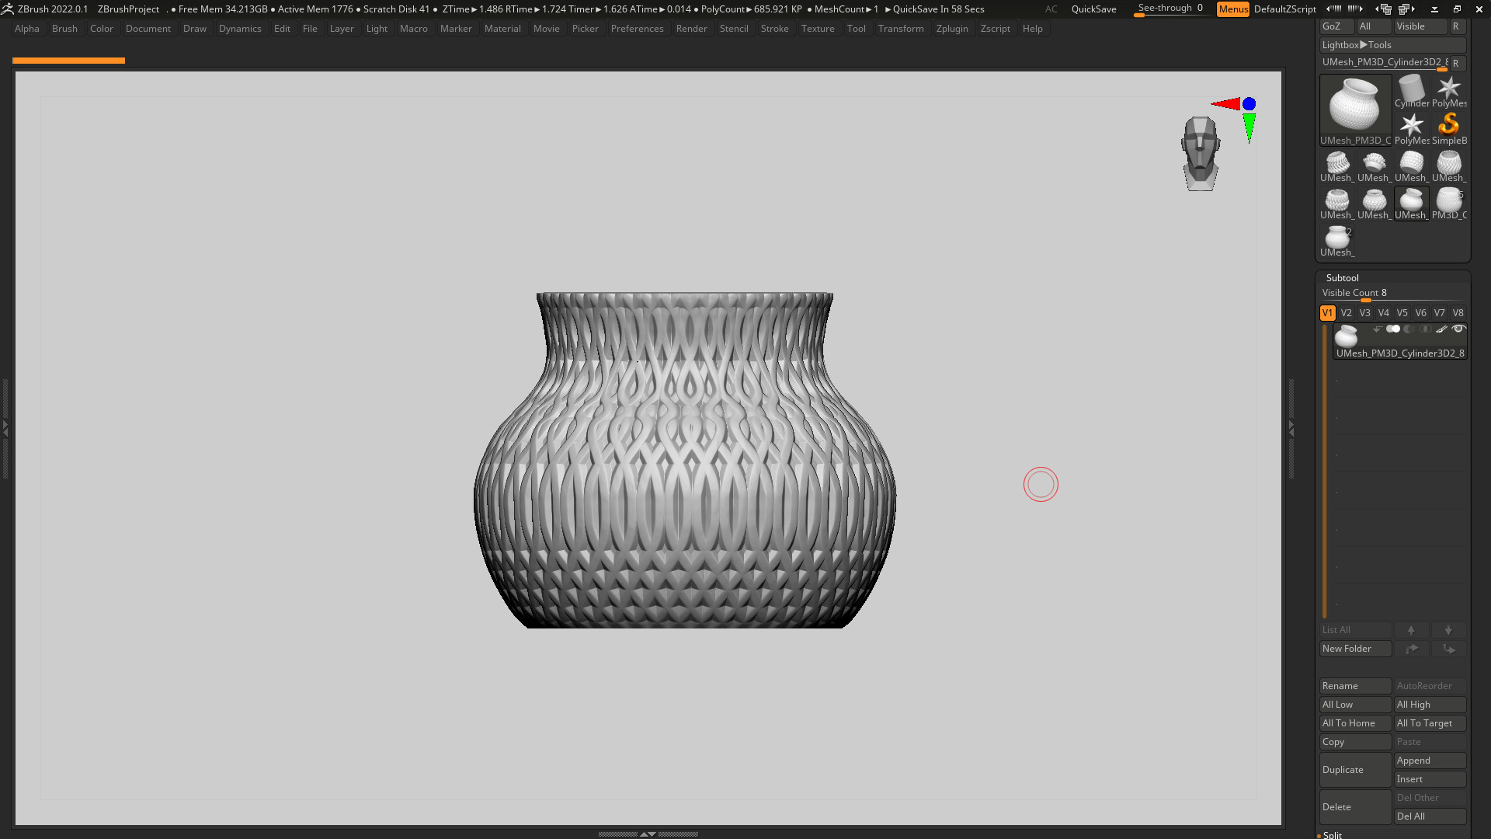This screenshot has width=1491, height=839.
Task: Click the subtool arrow start-group icon
Action: click(x=1377, y=329)
